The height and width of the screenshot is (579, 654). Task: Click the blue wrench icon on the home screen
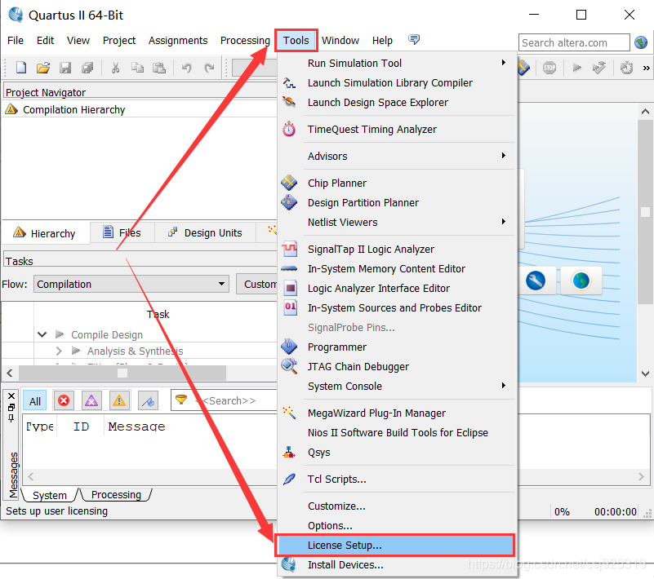tap(536, 281)
